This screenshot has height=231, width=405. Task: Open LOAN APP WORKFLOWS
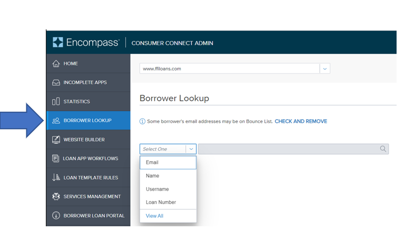coord(88,159)
